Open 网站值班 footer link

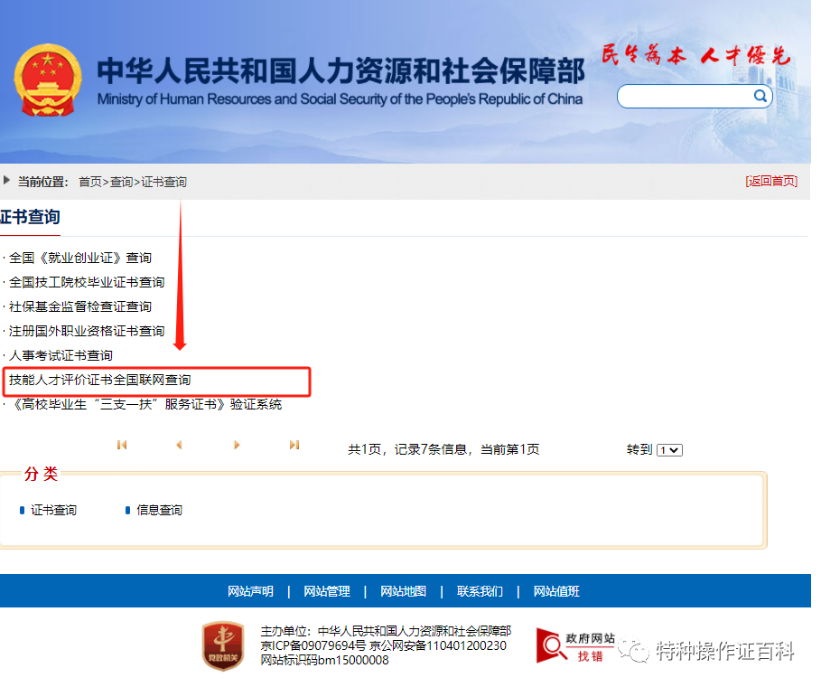coord(556,591)
